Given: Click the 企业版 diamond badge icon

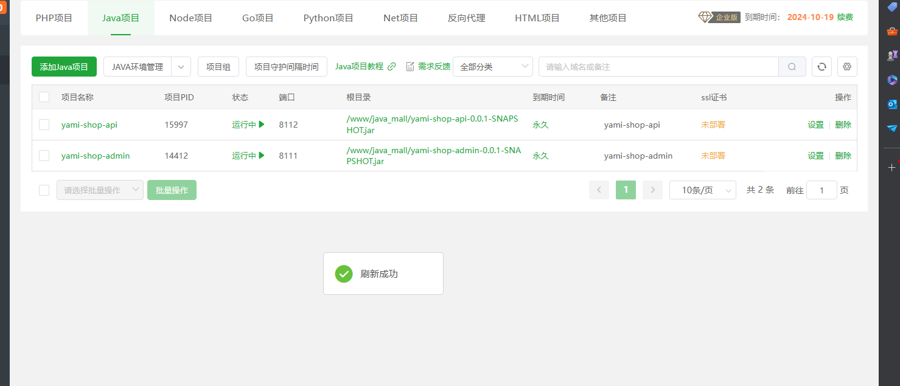Looking at the screenshot, I should pyautogui.click(x=705, y=18).
